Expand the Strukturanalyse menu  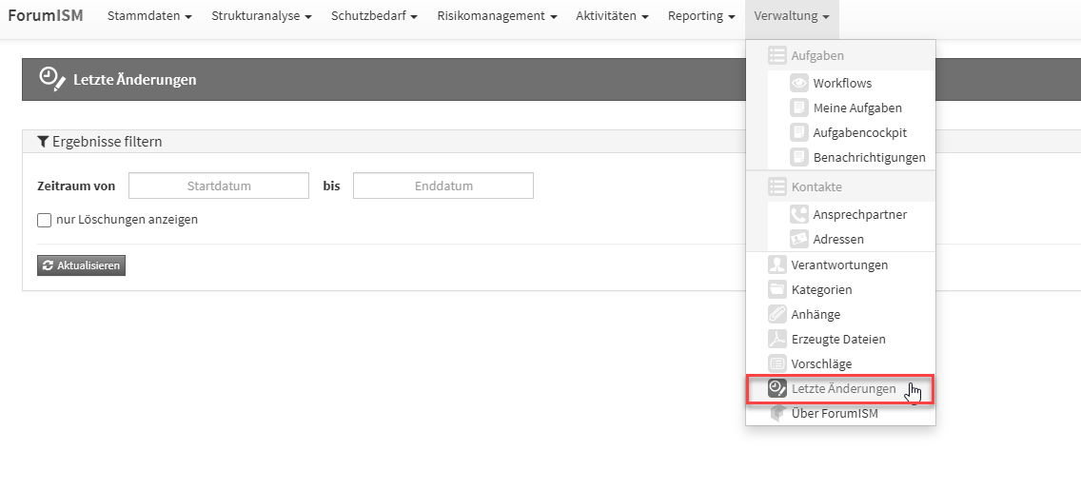click(x=262, y=16)
